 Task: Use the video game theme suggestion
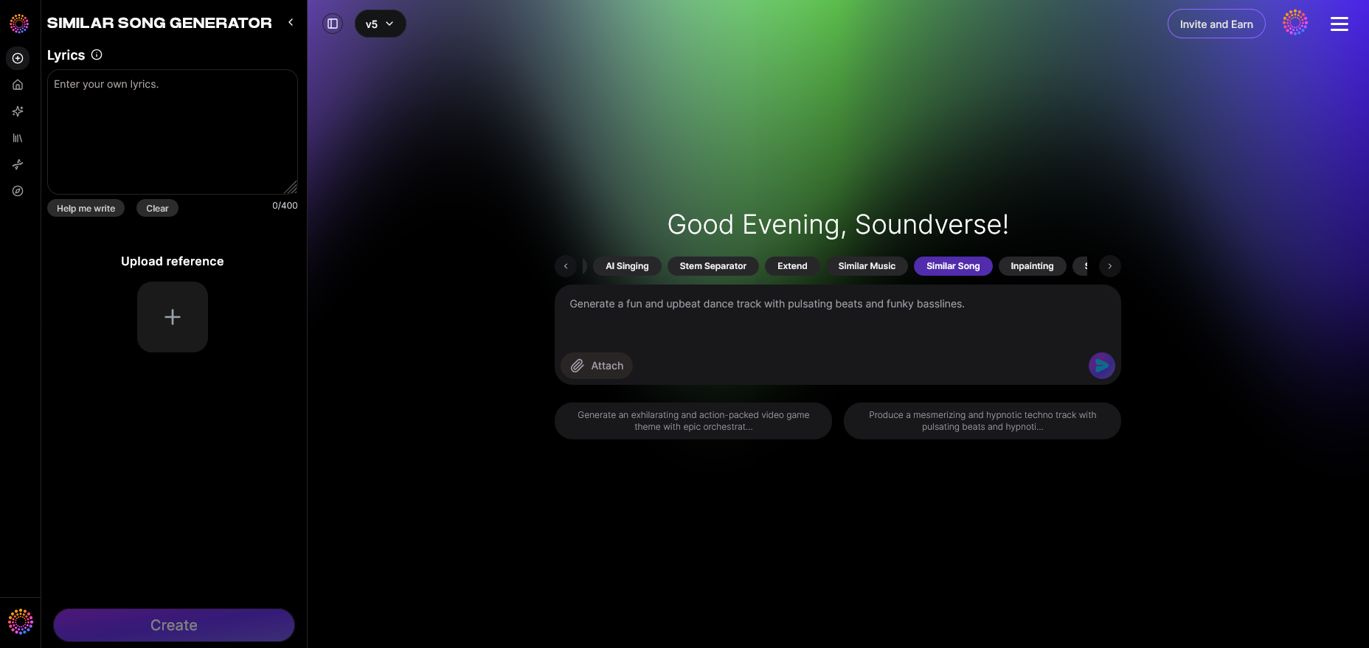pos(693,421)
